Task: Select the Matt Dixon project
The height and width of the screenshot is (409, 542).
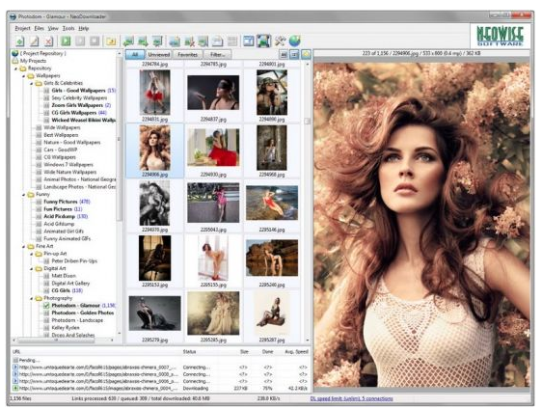Action: [x=64, y=276]
